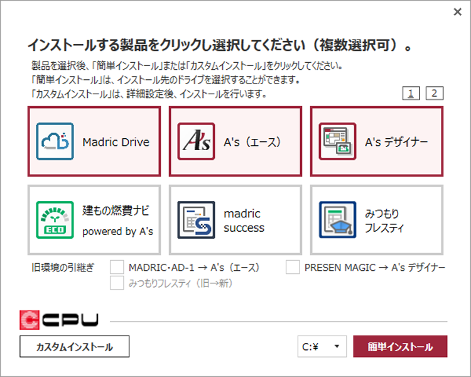Image resolution: width=471 pixels, height=377 pixels.
Task: Click the A's（エース）product name
Action: tap(252, 142)
